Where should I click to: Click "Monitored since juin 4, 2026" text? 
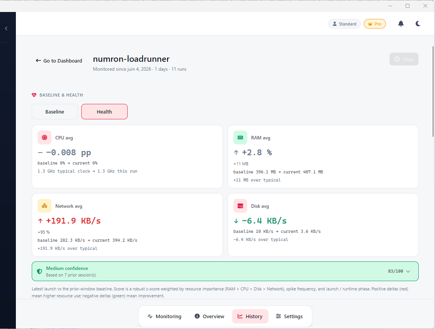point(122,69)
